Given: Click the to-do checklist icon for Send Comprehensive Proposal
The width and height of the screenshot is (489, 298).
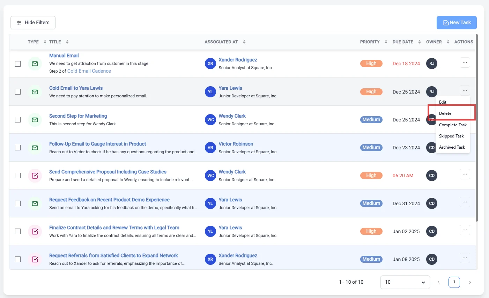Looking at the screenshot, I should click(35, 176).
